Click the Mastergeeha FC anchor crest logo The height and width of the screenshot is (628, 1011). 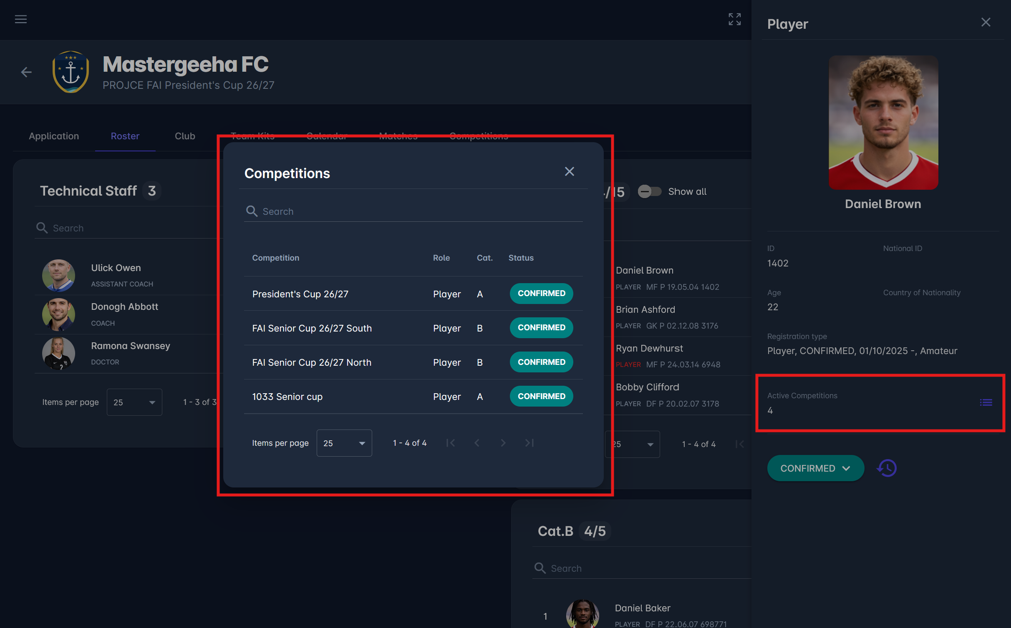(71, 72)
